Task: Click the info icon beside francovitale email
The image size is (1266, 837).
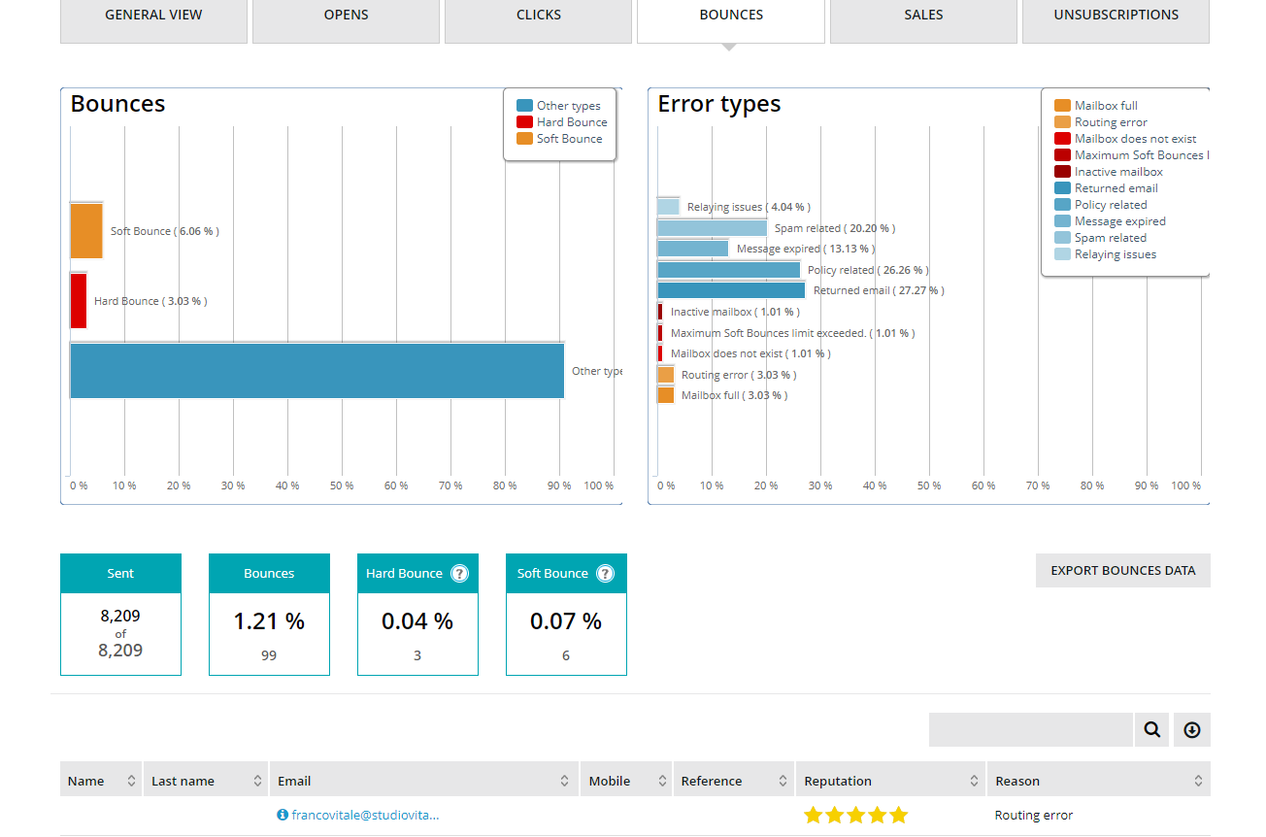Action: pyautogui.click(x=283, y=816)
